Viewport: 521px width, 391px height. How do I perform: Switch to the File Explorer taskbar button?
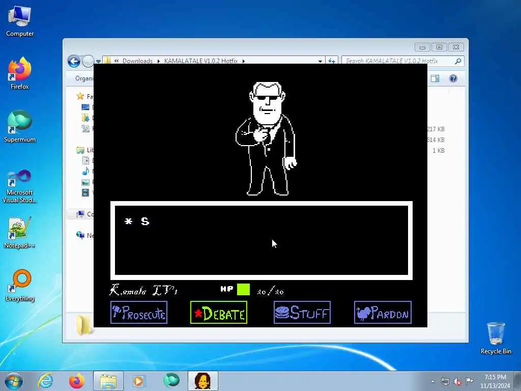(108, 381)
